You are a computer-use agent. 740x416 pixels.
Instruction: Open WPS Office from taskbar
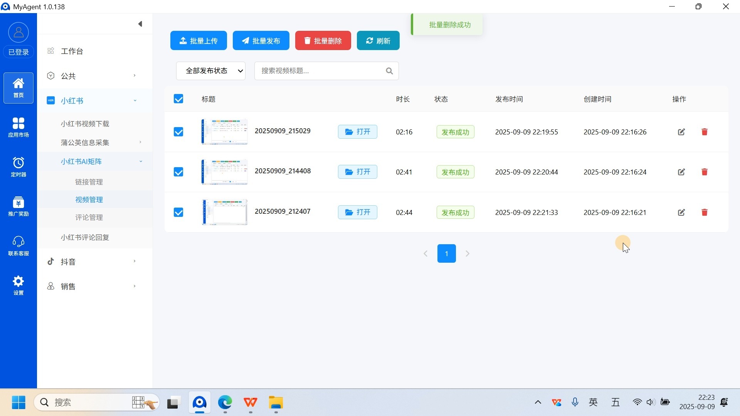pos(251,403)
